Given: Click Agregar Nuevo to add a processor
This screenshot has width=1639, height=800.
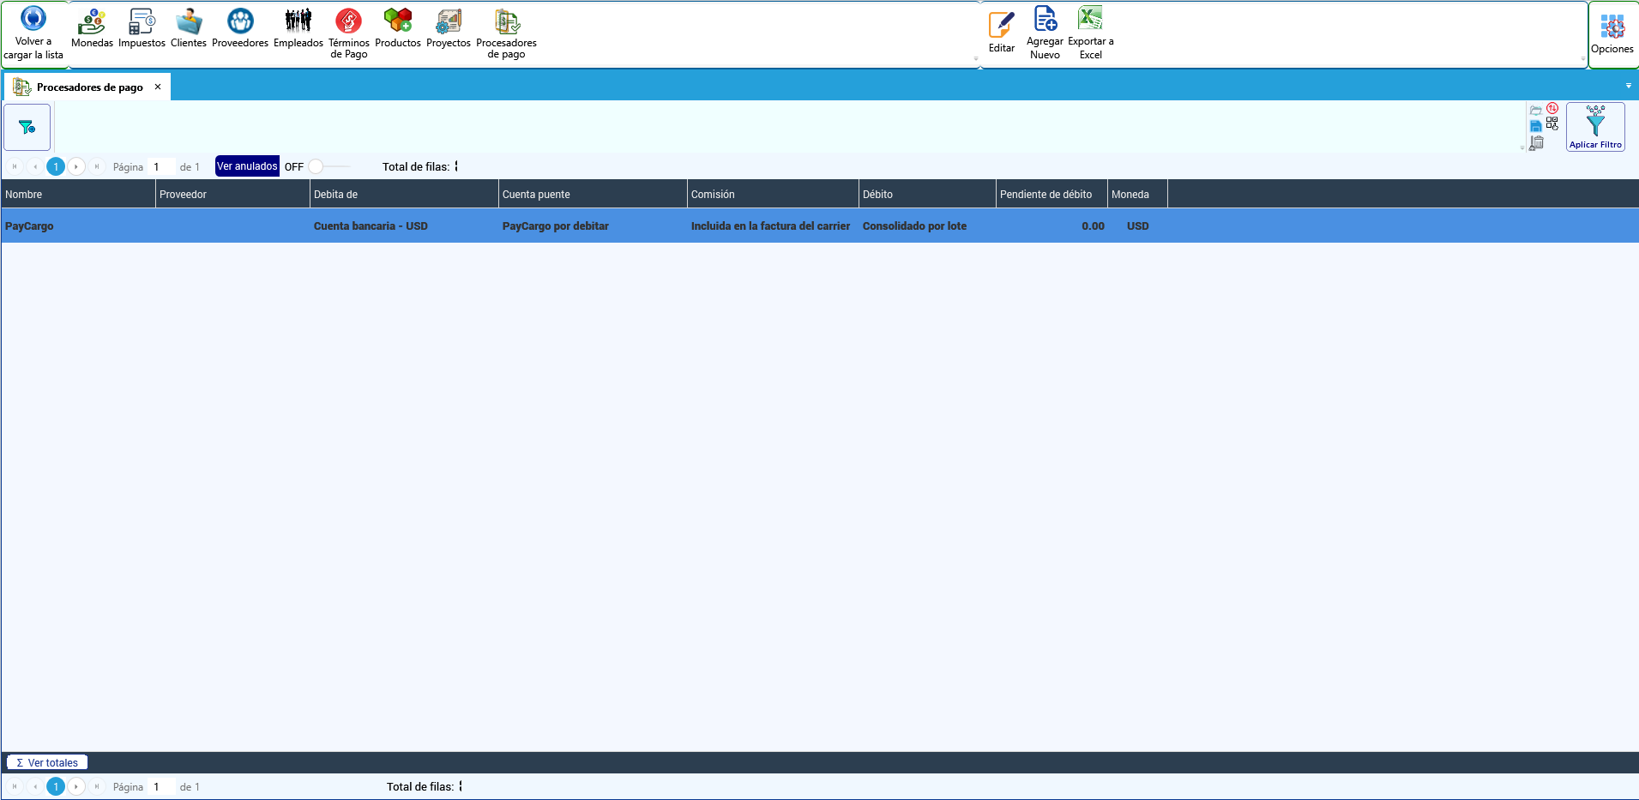Looking at the screenshot, I should 1045,33.
